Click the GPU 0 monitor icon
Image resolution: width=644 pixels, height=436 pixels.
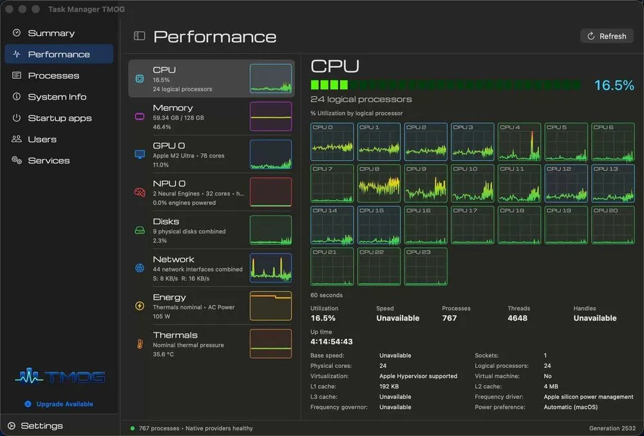click(140, 154)
